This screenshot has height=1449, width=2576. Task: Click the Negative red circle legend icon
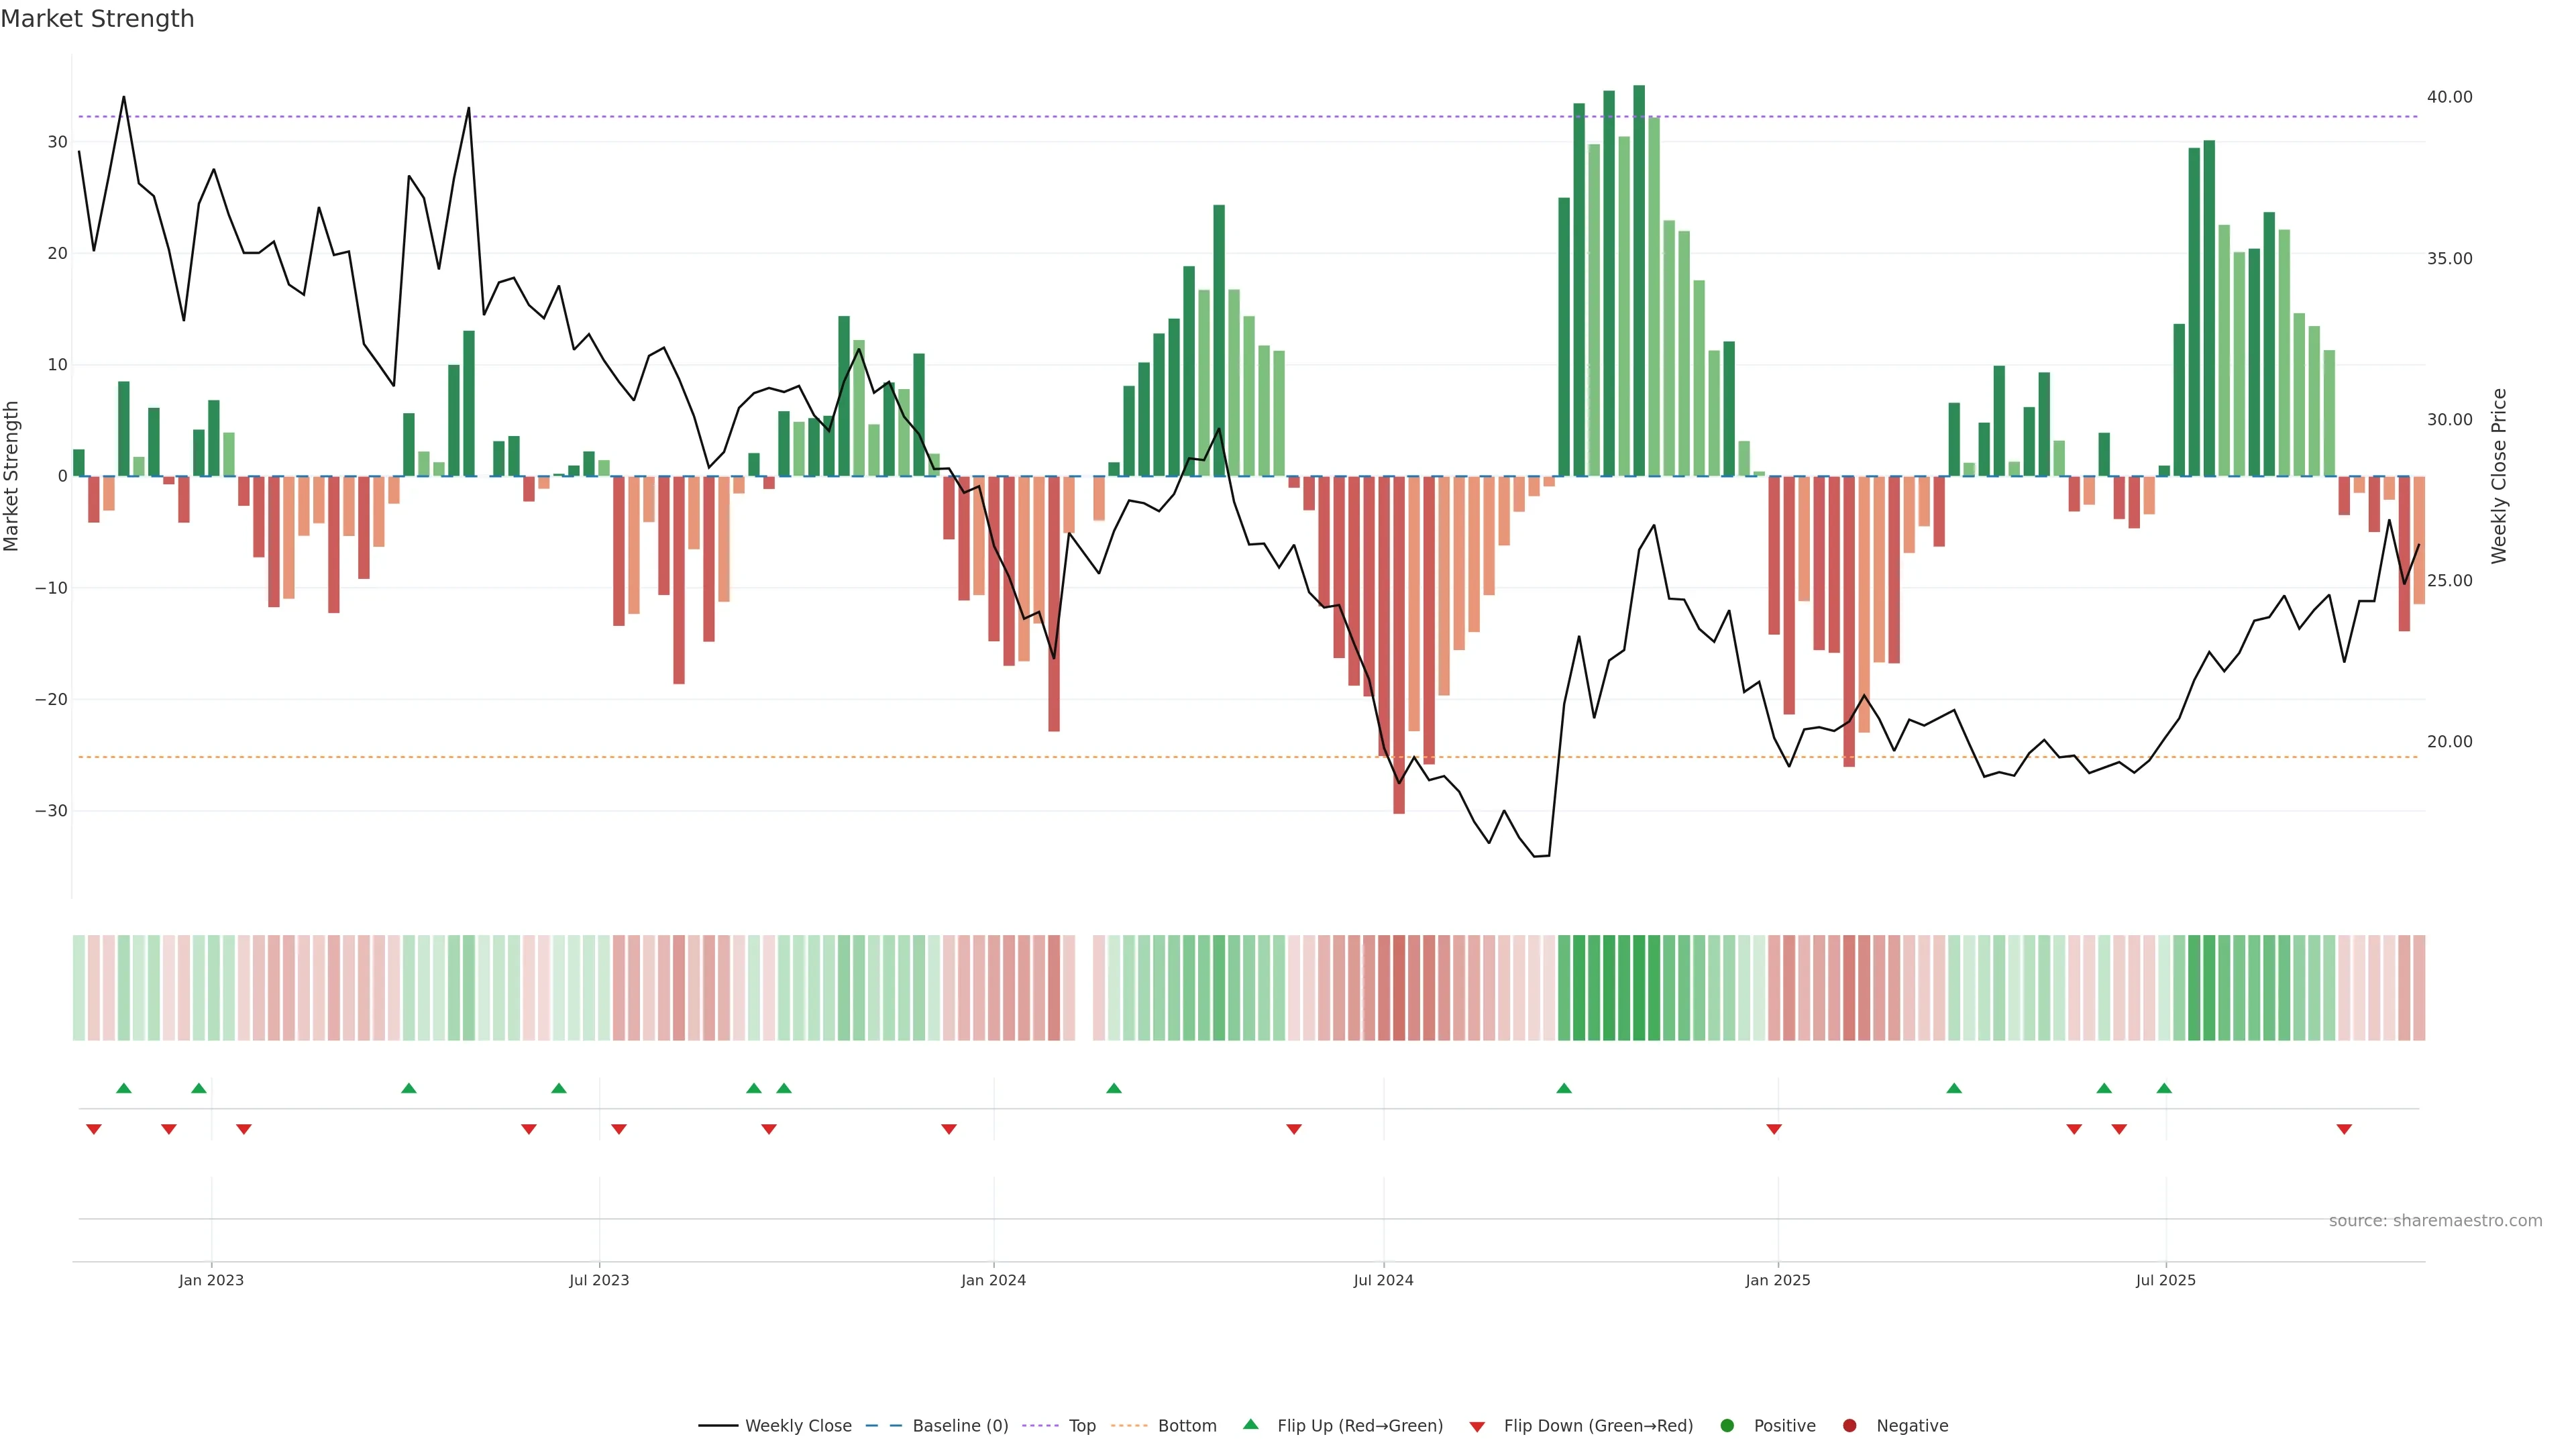pos(1849,1426)
